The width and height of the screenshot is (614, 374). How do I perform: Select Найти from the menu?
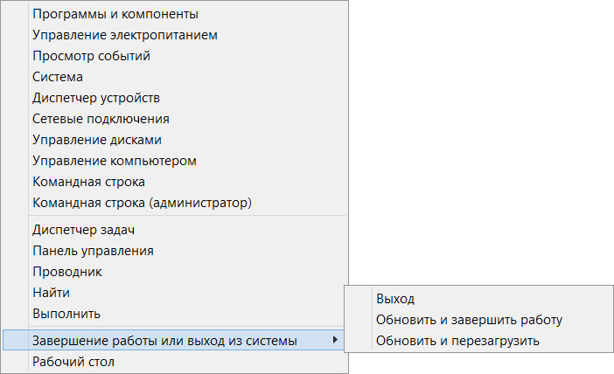(x=51, y=293)
